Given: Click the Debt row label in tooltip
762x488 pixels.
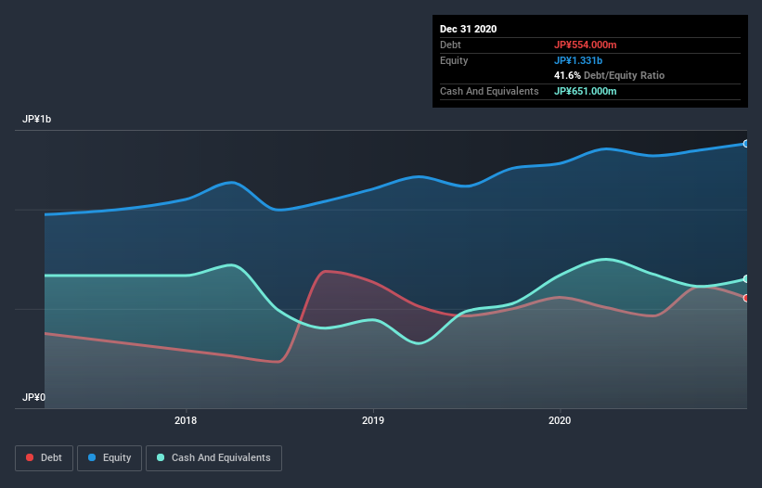Looking at the screenshot, I should (x=450, y=45).
